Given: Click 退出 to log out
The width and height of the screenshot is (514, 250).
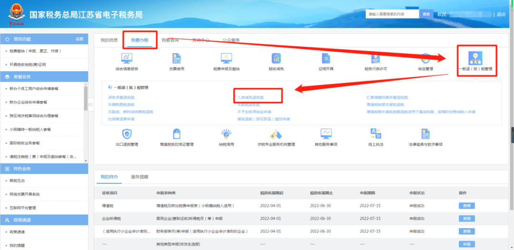Looking at the screenshot, I should point(501,14).
